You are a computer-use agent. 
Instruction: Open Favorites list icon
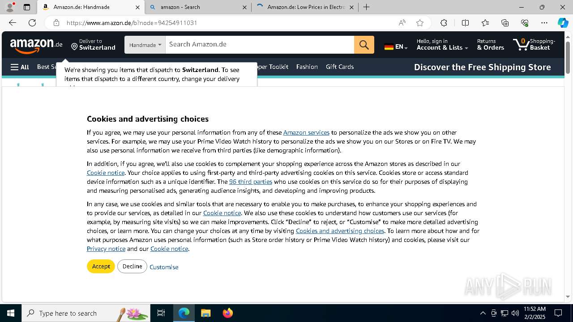[485, 23]
